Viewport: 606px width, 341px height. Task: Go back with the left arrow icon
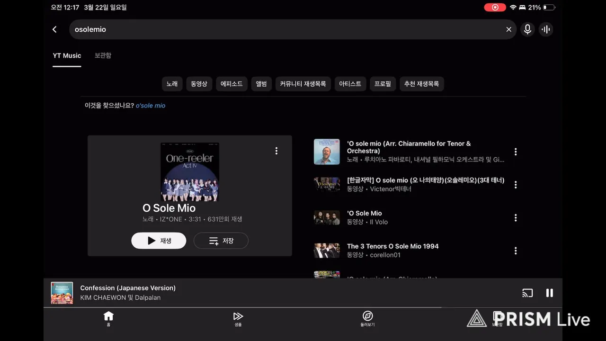(x=54, y=29)
